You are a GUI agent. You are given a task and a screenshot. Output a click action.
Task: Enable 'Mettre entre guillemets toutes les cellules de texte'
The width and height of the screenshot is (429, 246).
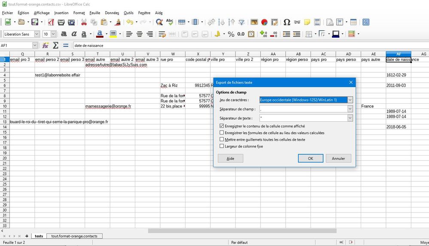pyautogui.click(x=222, y=139)
